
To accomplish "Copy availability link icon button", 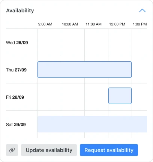I will (x=12, y=150).
